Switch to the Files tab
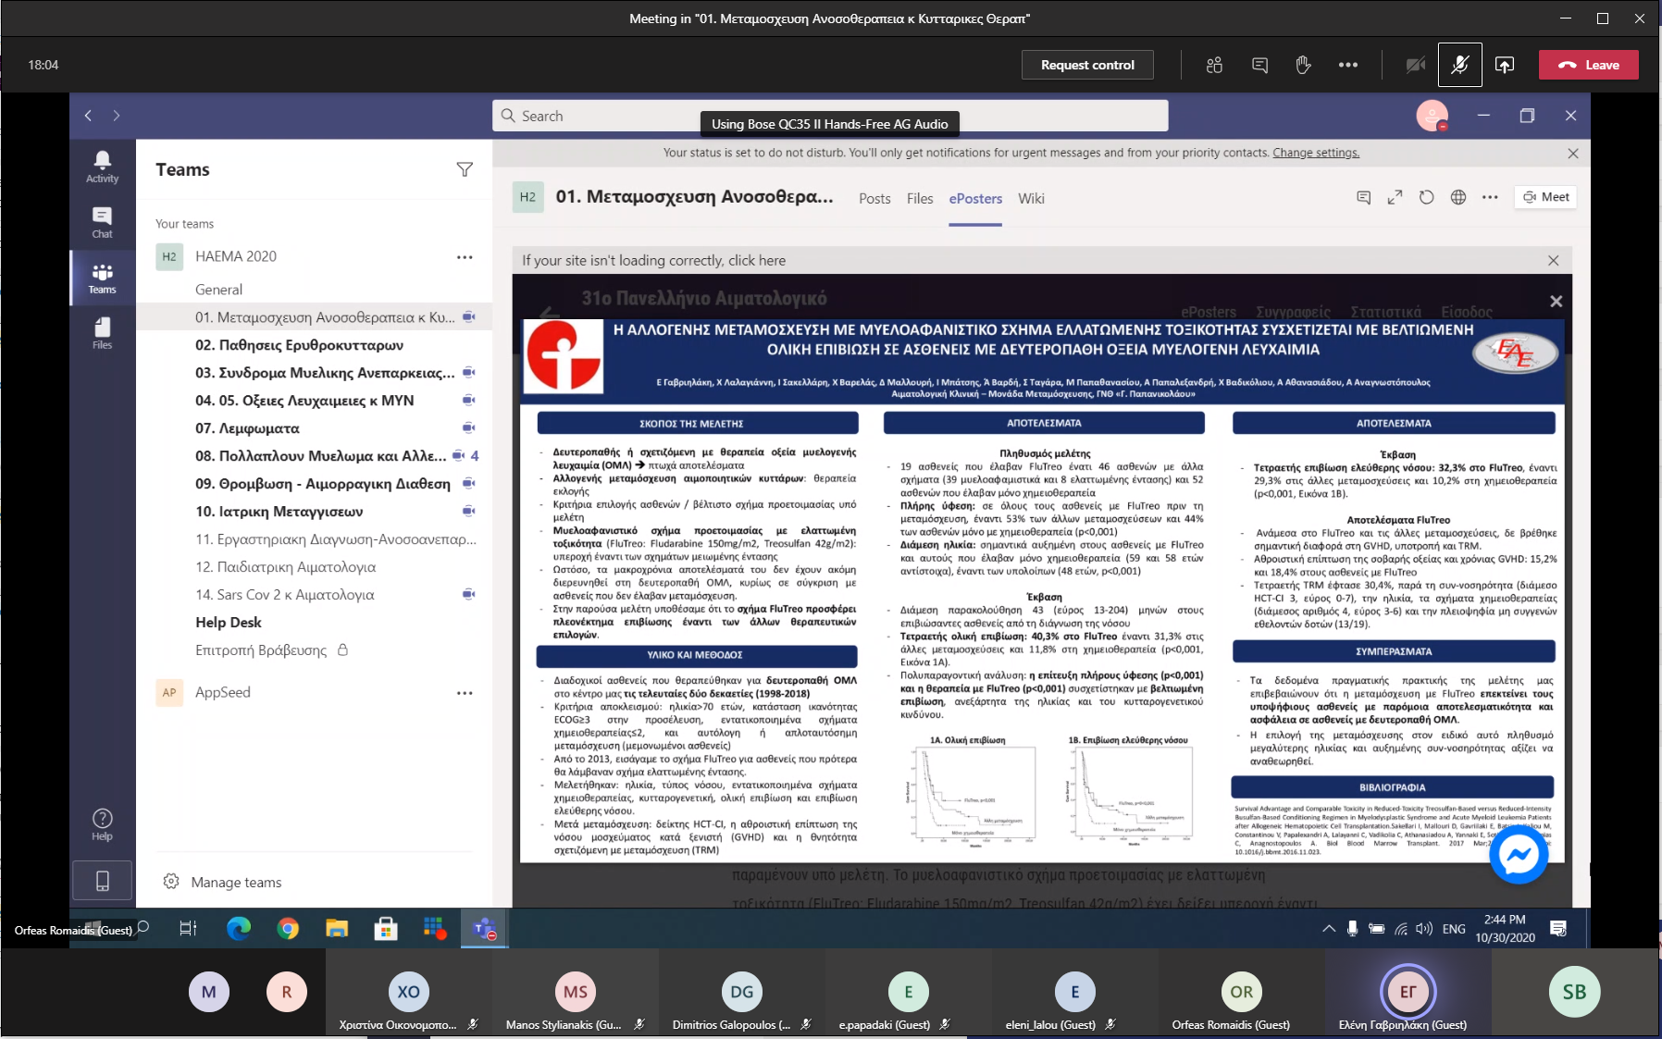The width and height of the screenshot is (1662, 1039). click(920, 198)
